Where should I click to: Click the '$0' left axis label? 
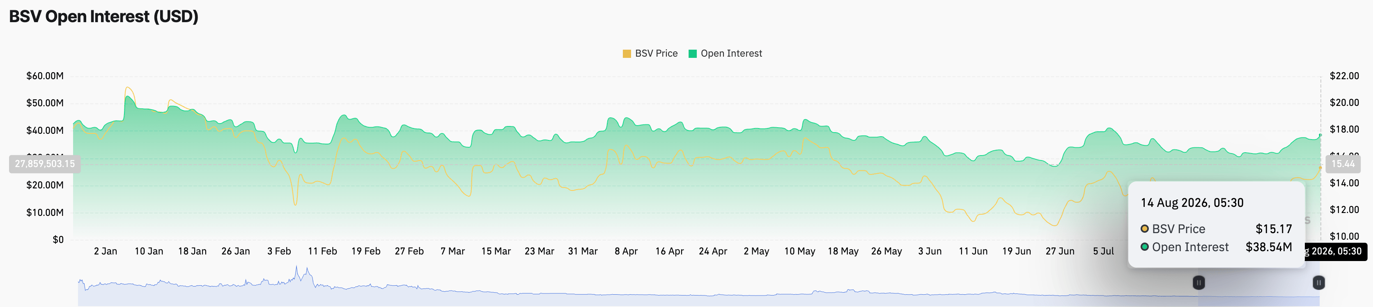pos(58,239)
